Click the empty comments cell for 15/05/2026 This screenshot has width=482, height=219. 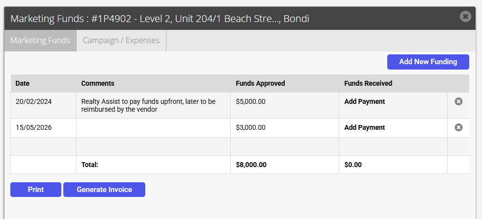click(154, 128)
